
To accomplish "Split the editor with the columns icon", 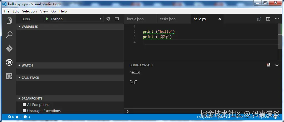I will click(268, 19).
